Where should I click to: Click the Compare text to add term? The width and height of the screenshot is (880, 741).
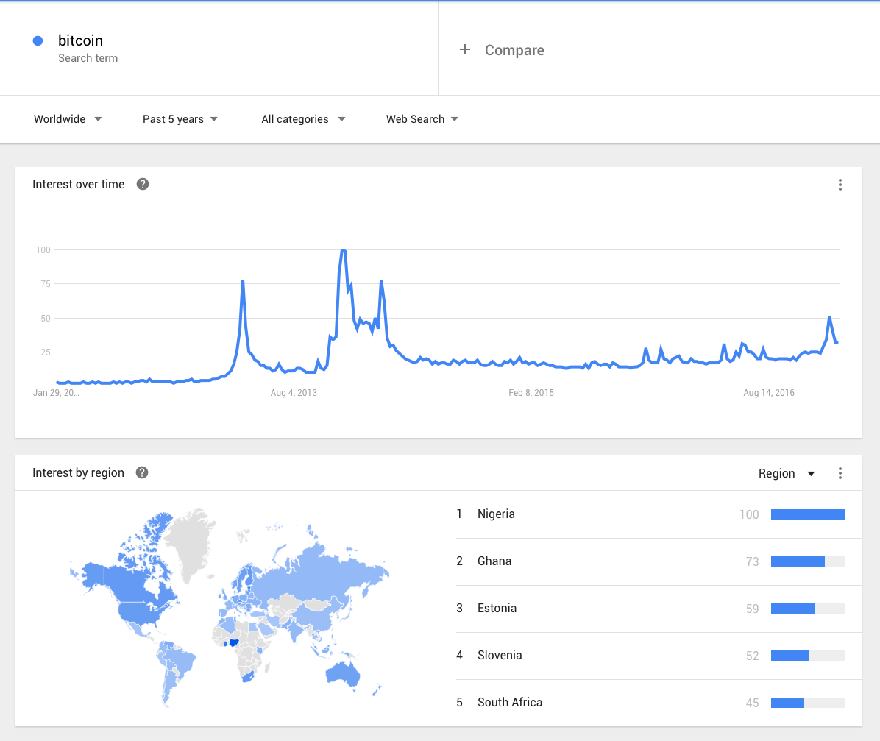click(514, 50)
